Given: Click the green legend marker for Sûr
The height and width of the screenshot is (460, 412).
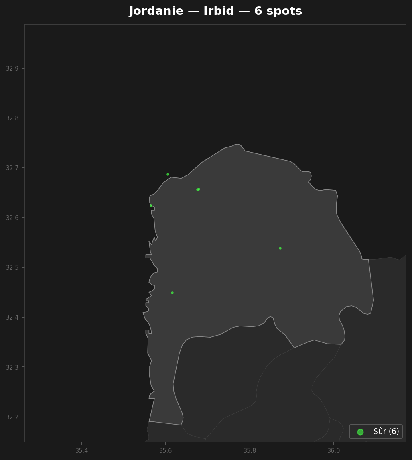Looking at the screenshot, I should tap(360, 432).
